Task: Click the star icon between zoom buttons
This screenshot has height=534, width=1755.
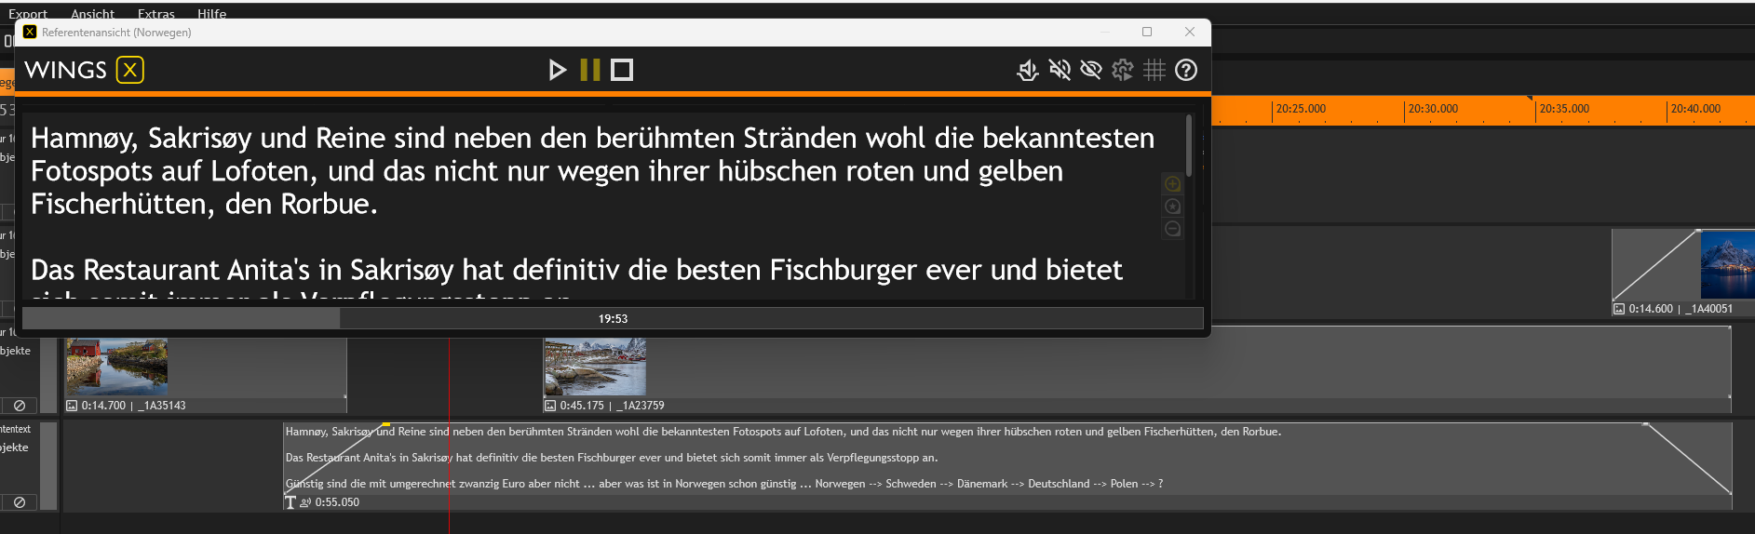Action: click(1173, 207)
